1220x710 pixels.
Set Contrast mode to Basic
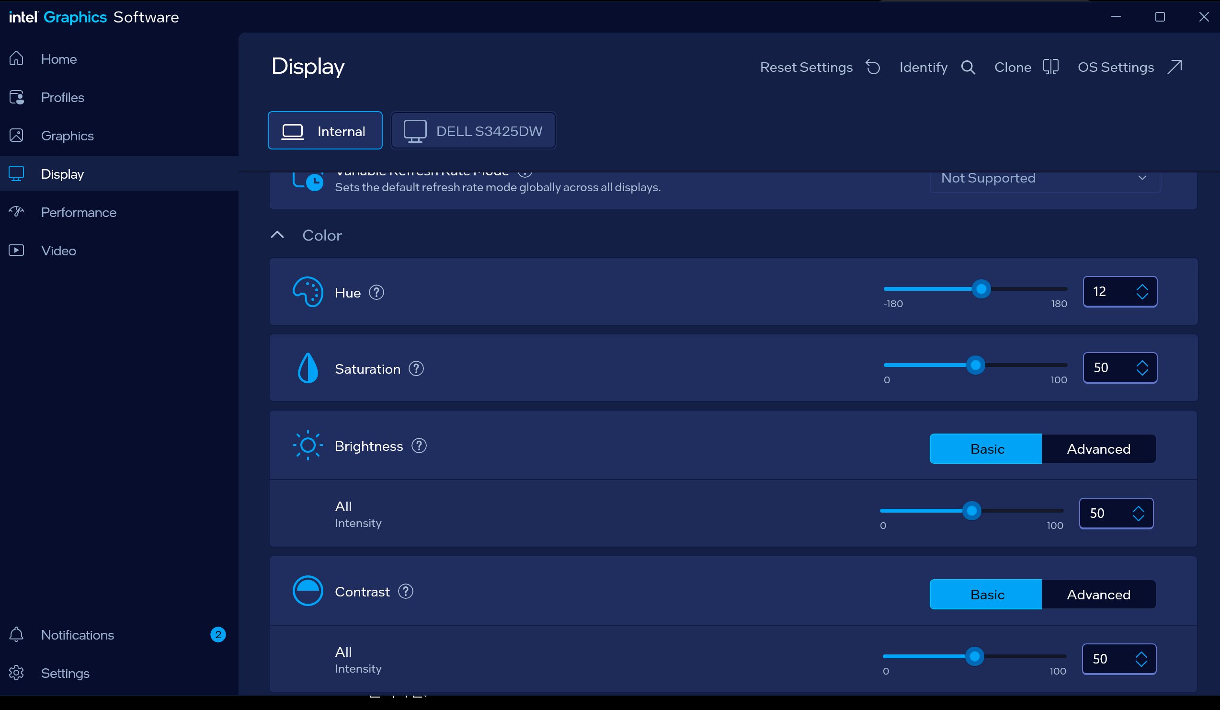point(986,594)
